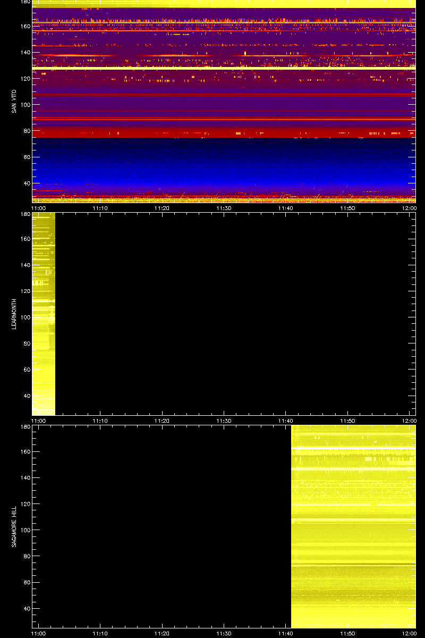Screen dimensions: 425x638
Task: Select 11:30 tick under Sagamore Hill plot
Action: (x=224, y=633)
